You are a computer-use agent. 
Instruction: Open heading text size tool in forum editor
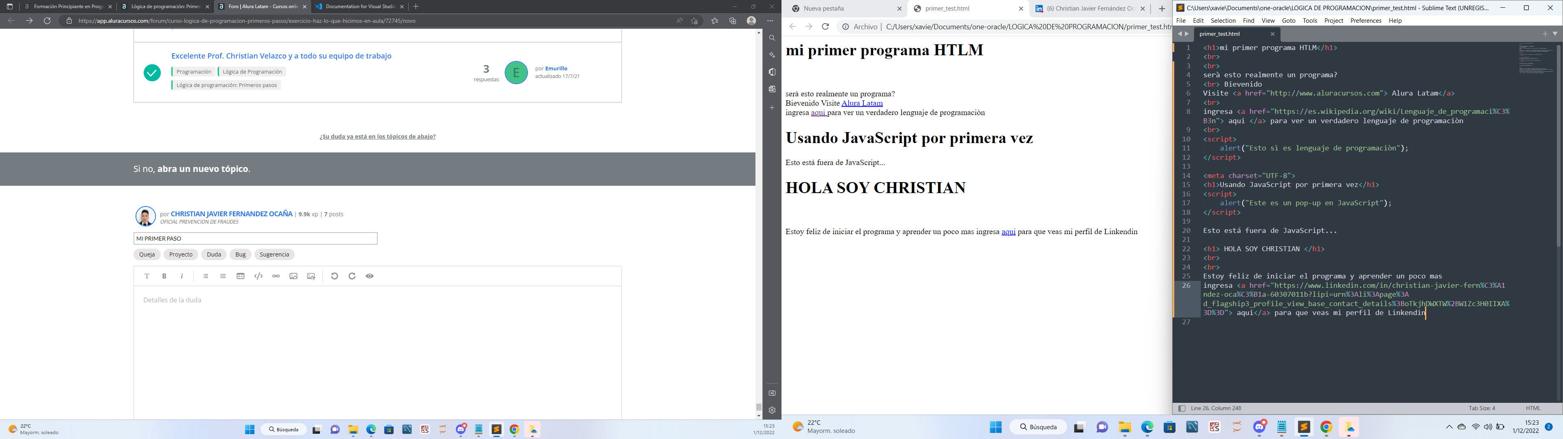(147, 276)
